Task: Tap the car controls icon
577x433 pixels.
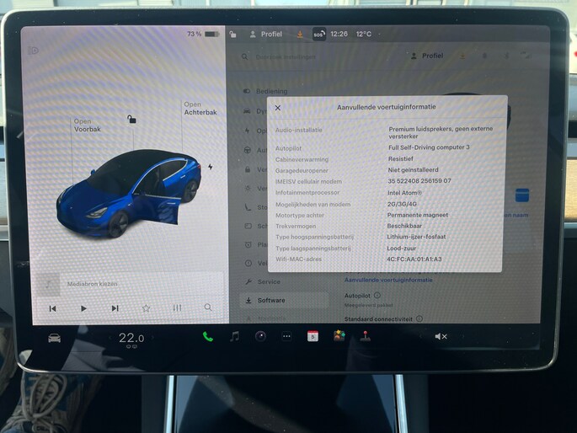Action: [54, 338]
